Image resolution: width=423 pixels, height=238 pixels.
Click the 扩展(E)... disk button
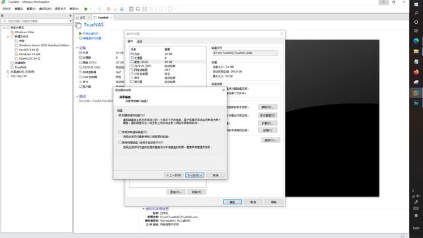268,124
